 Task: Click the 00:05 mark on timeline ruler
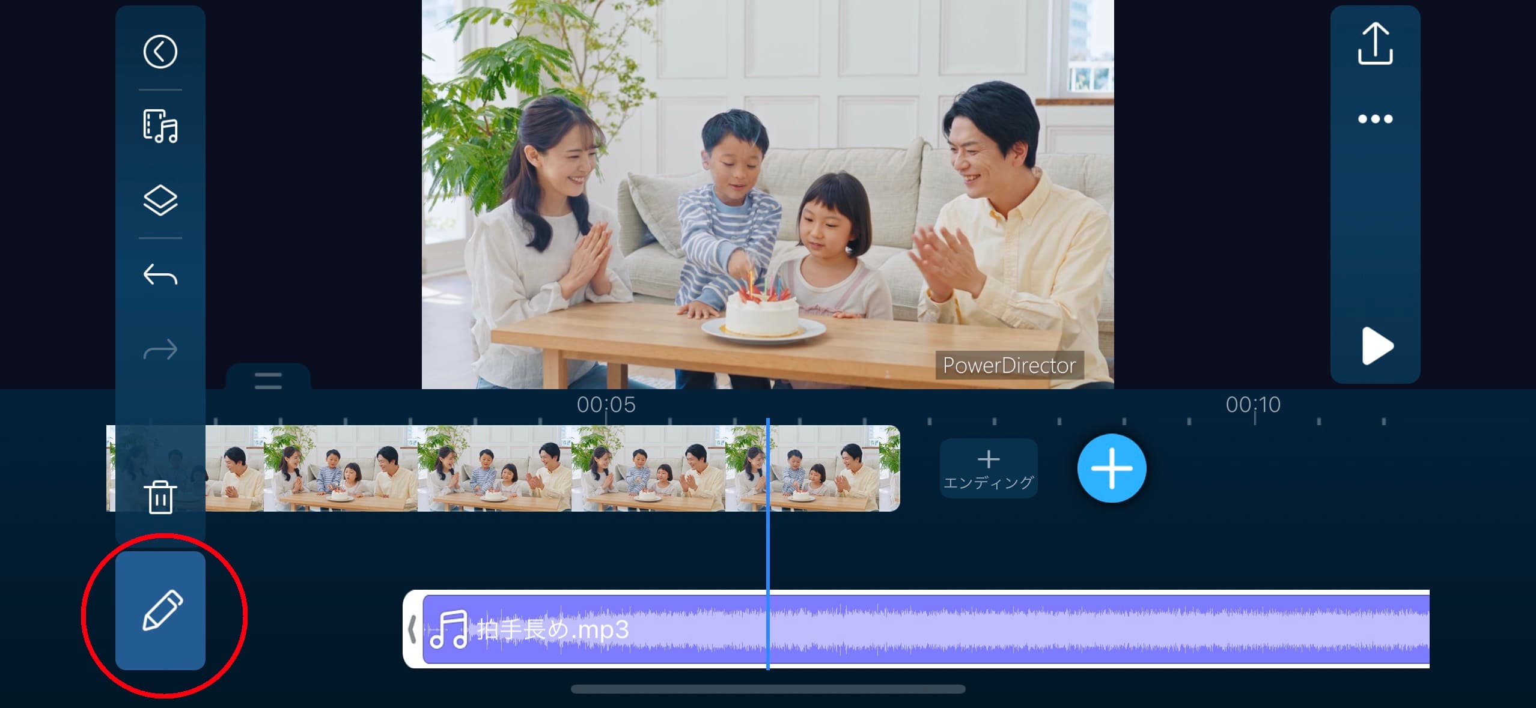tap(606, 405)
